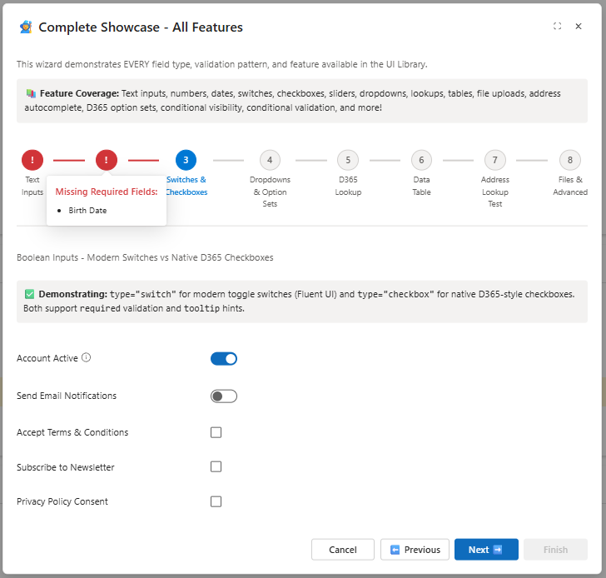Click 'Send Email Notifications' label

[x=67, y=396]
